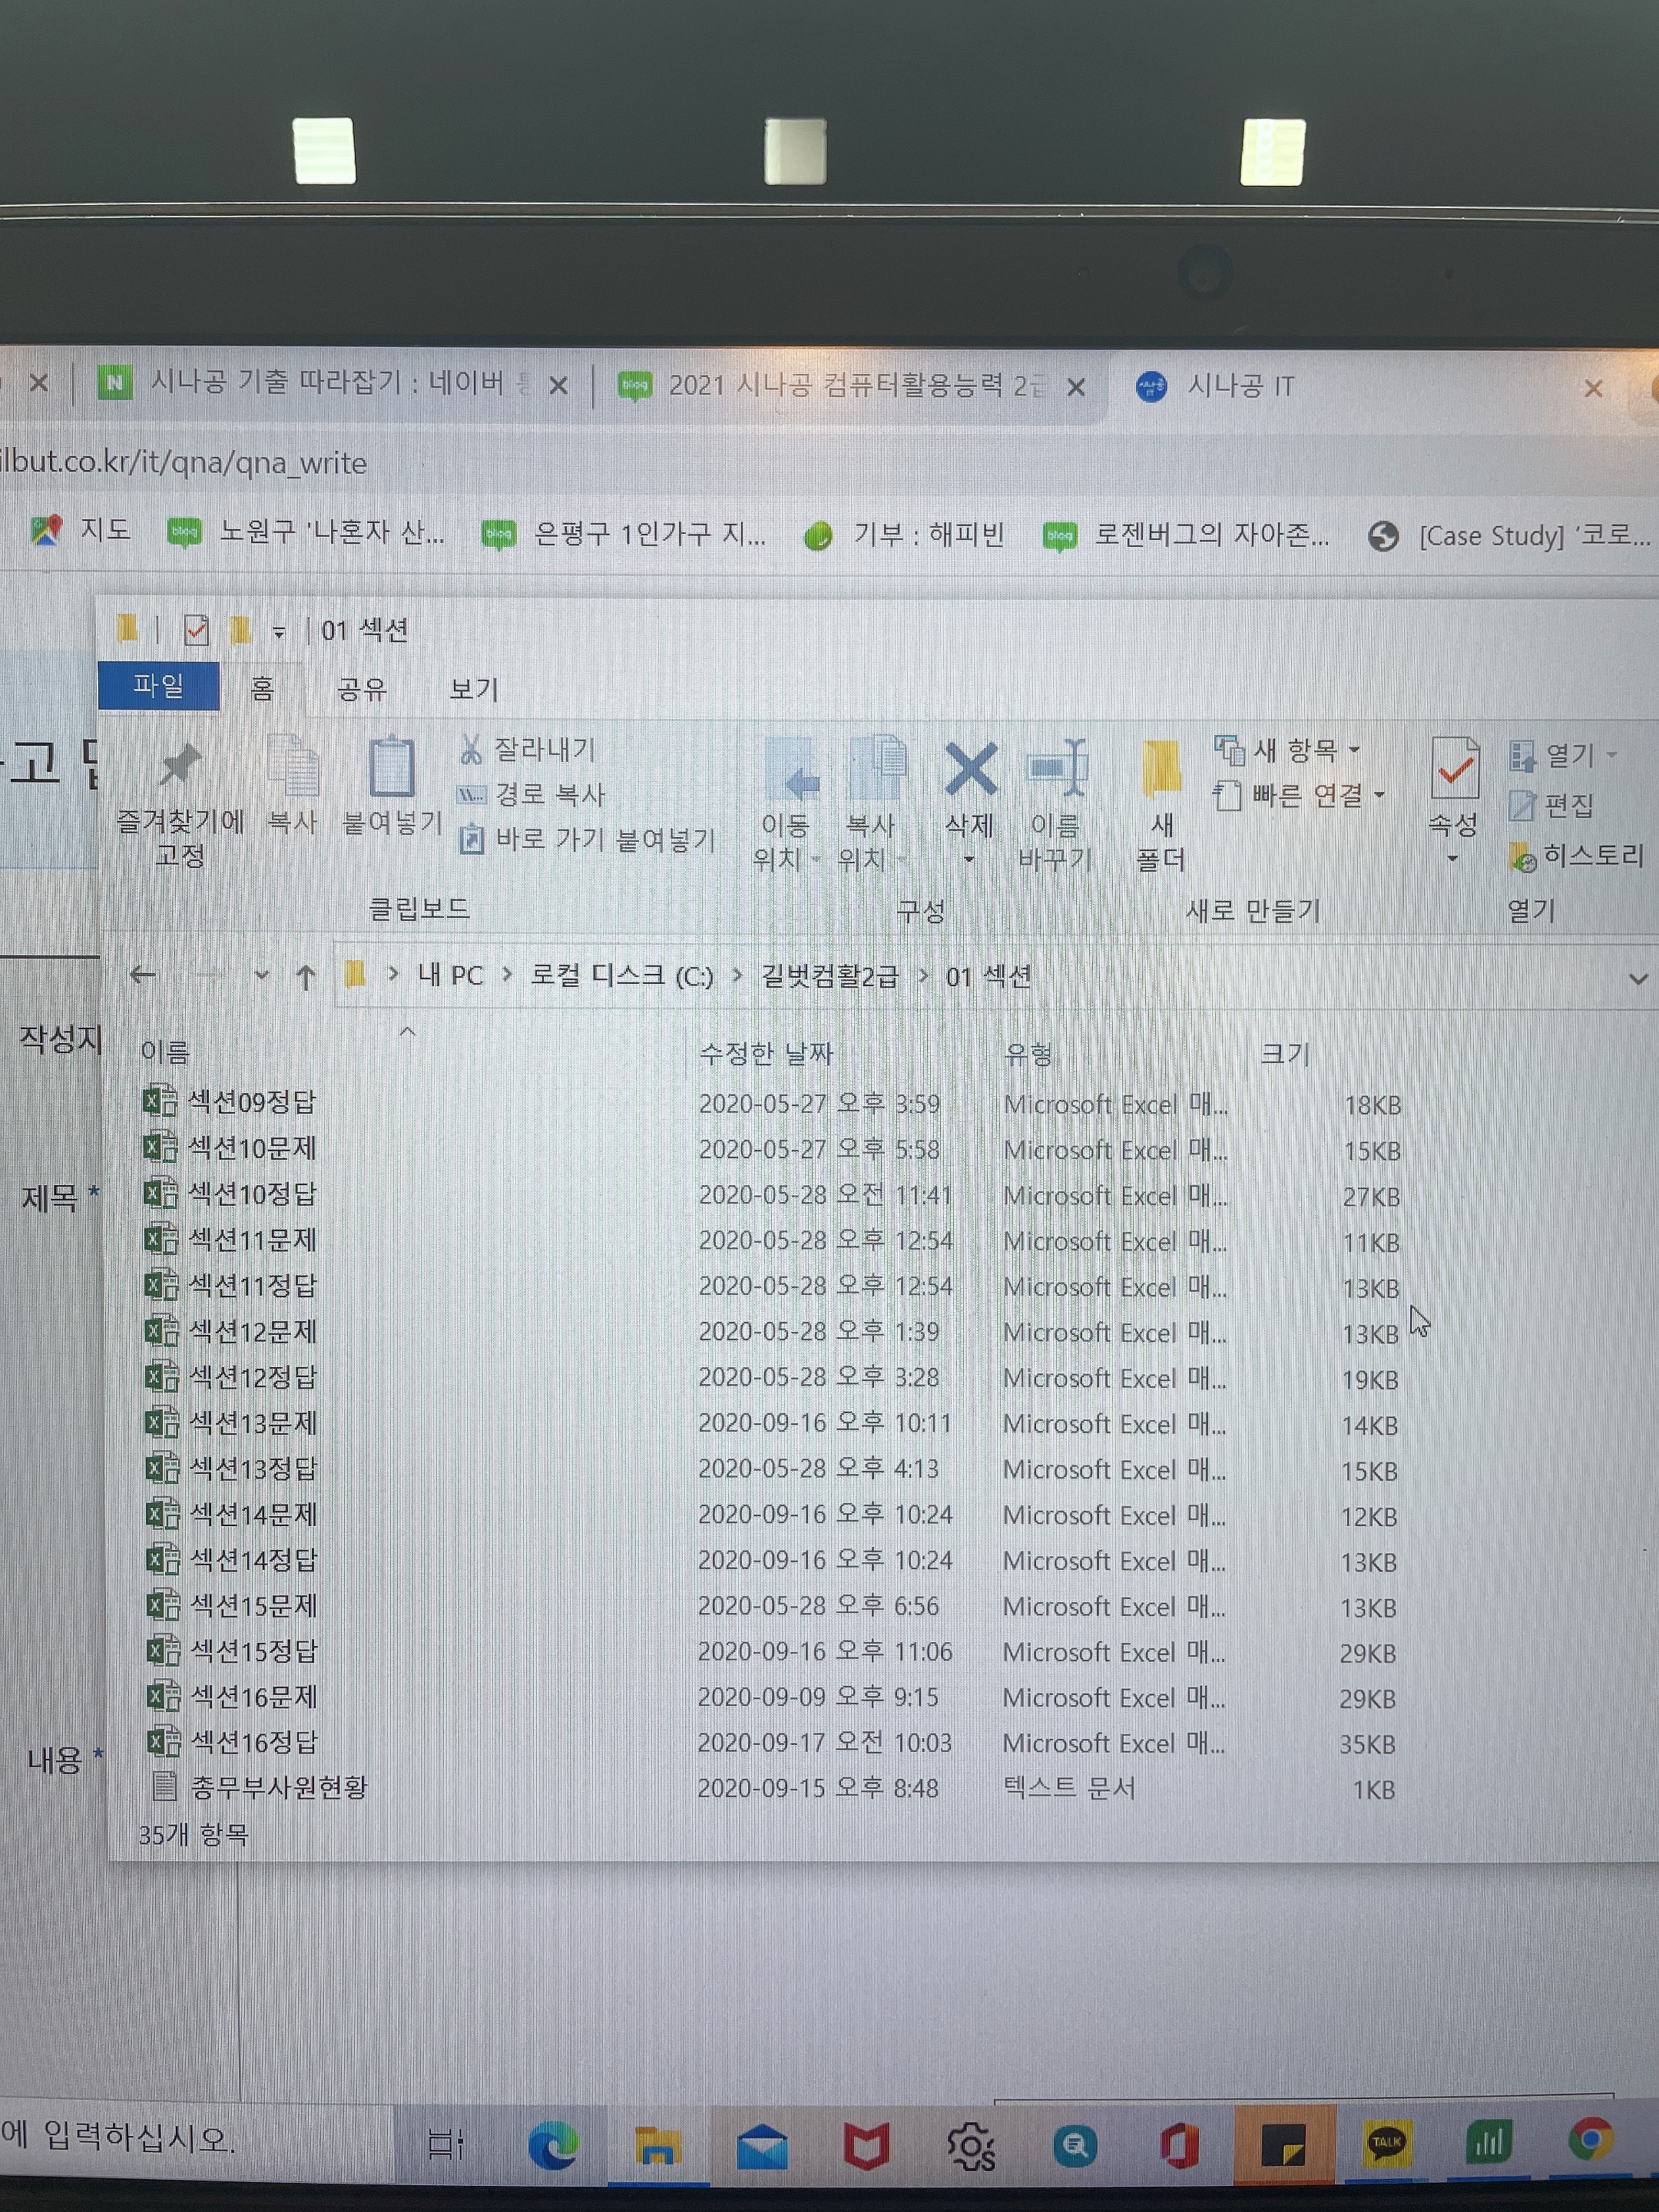
Task: Open Office icon on the taskbar
Action: (x=1179, y=2146)
